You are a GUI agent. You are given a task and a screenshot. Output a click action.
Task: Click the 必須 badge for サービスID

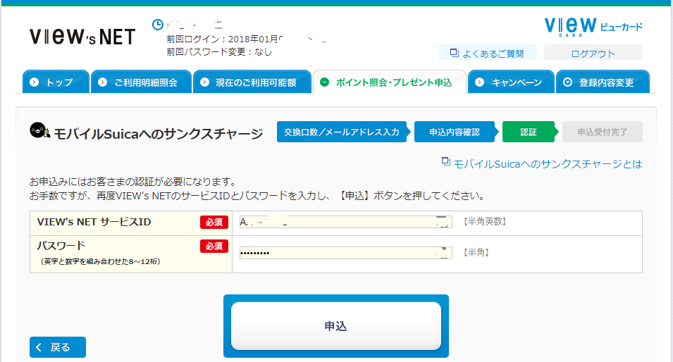[214, 222]
